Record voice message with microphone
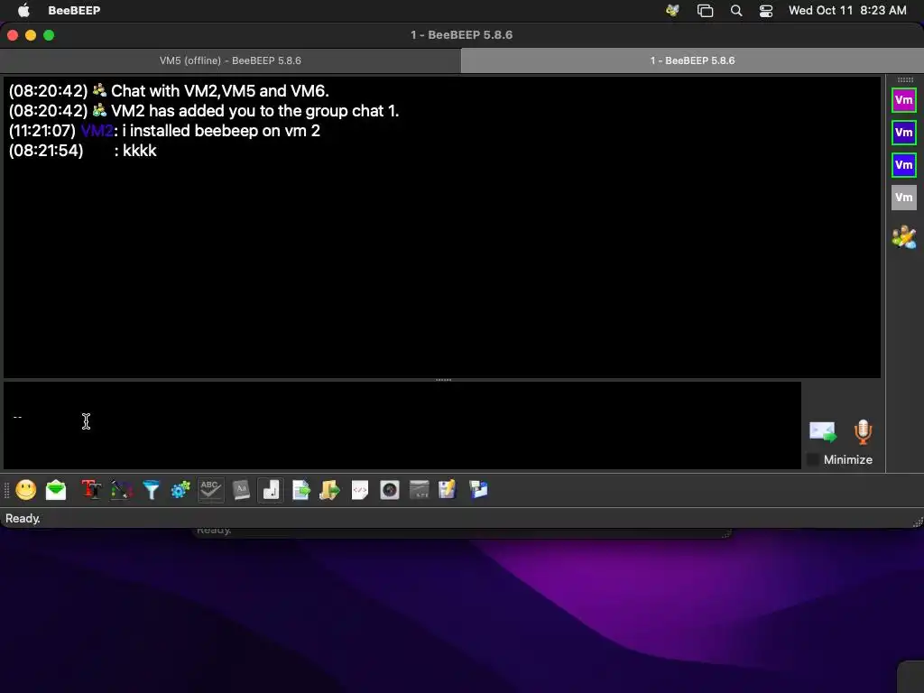Viewport: 924px width, 693px height. 863,432
